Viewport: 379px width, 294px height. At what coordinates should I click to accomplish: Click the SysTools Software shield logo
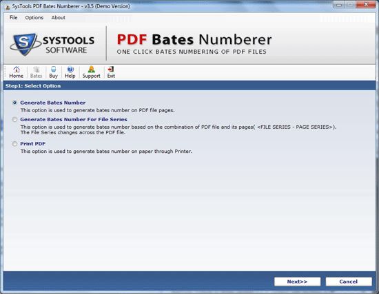click(25, 45)
